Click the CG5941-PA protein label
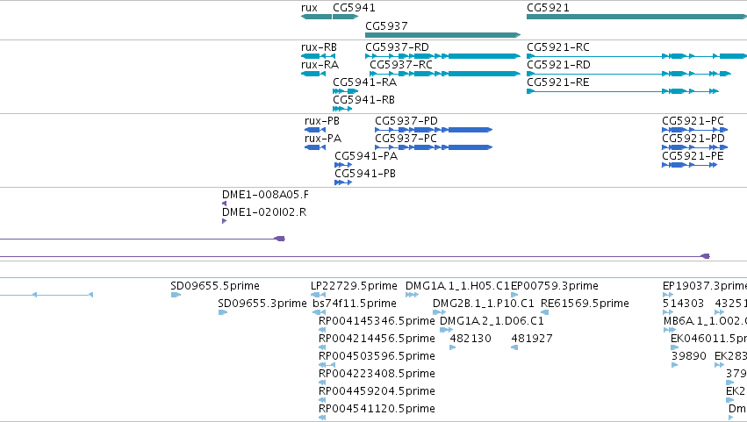The width and height of the screenshot is (747, 422). (x=366, y=156)
